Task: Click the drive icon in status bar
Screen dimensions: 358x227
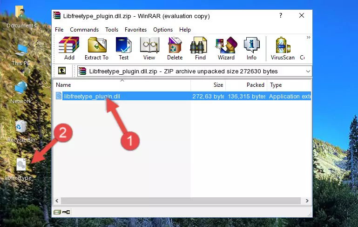Action: 57,212
